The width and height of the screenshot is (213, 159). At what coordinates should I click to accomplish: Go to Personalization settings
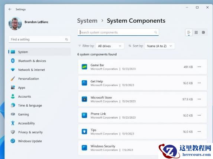click(39, 79)
